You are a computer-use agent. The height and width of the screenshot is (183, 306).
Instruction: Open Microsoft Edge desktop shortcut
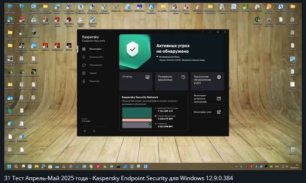click(10, 21)
